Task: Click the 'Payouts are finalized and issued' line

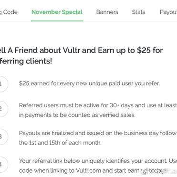Action: click(98, 133)
